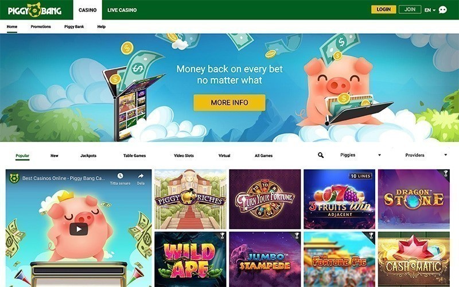Click the JOIN button
Image resolution: width=459 pixels, height=287 pixels.
tap(410, 9)
